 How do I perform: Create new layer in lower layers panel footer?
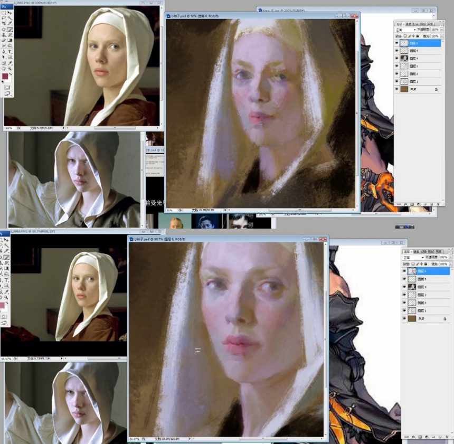coord(440,437)
